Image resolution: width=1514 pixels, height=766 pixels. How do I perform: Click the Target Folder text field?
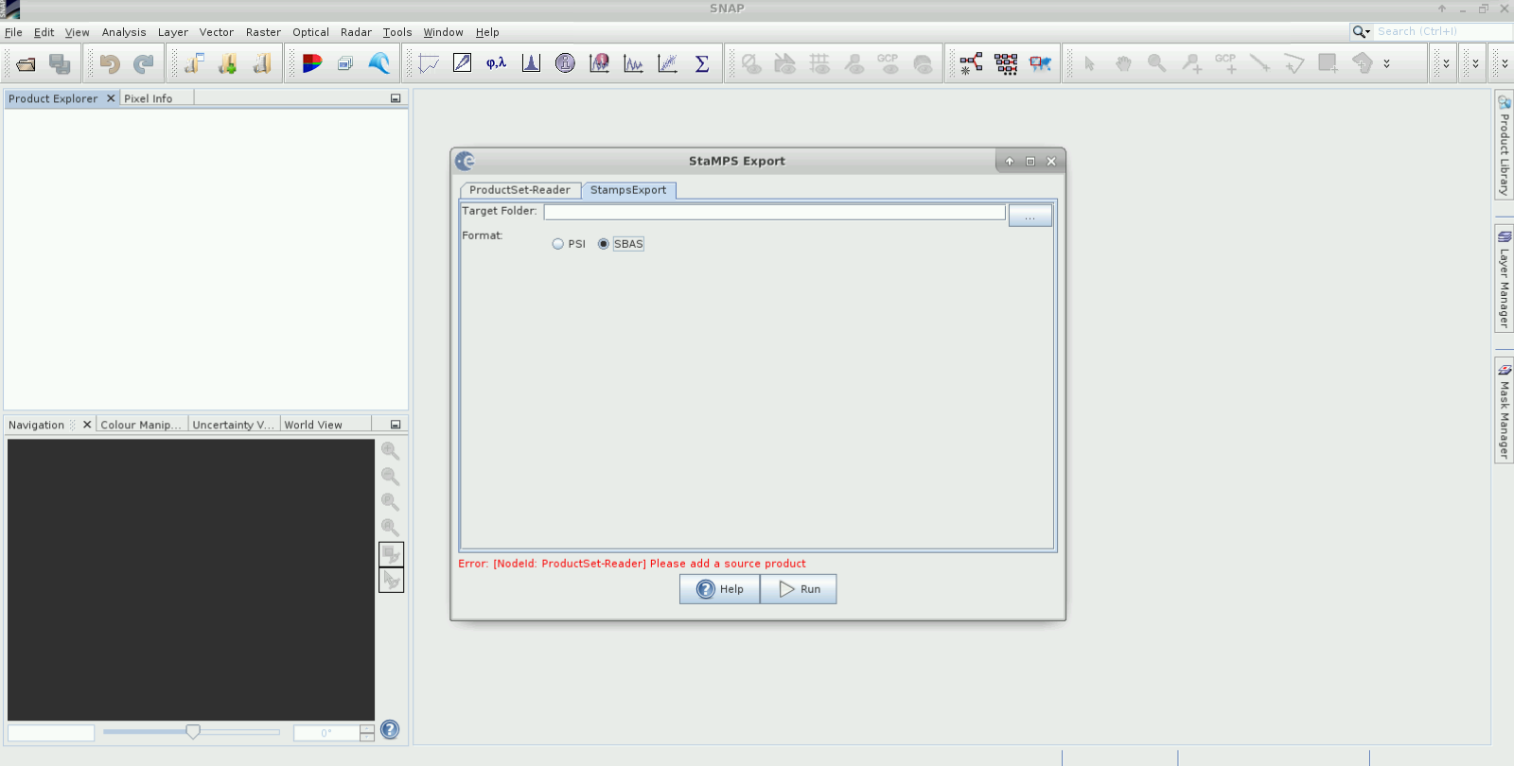tap(774, 213)
